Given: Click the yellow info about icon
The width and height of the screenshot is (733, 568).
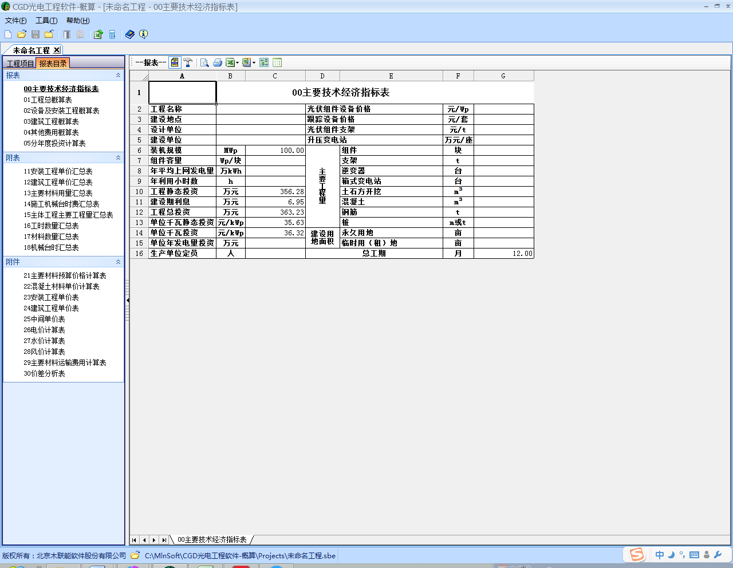Looking at the screenshot, I should click(x=144, y=34).
